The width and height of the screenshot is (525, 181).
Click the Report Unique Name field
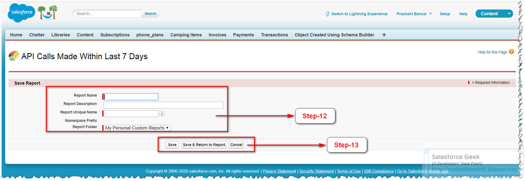click(131, 113)
